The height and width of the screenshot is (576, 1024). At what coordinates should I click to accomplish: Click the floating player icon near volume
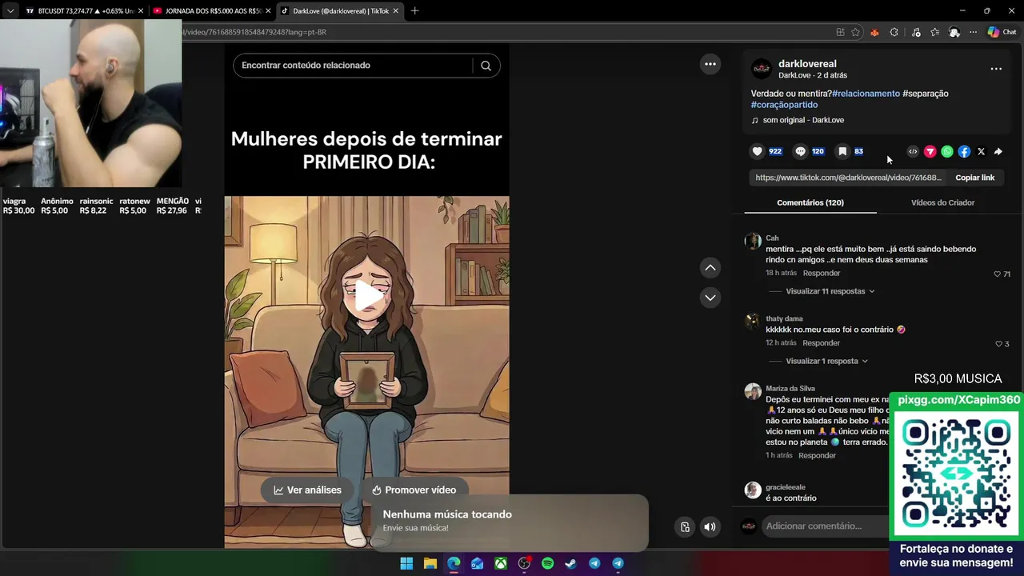click(x=685, y=526)
